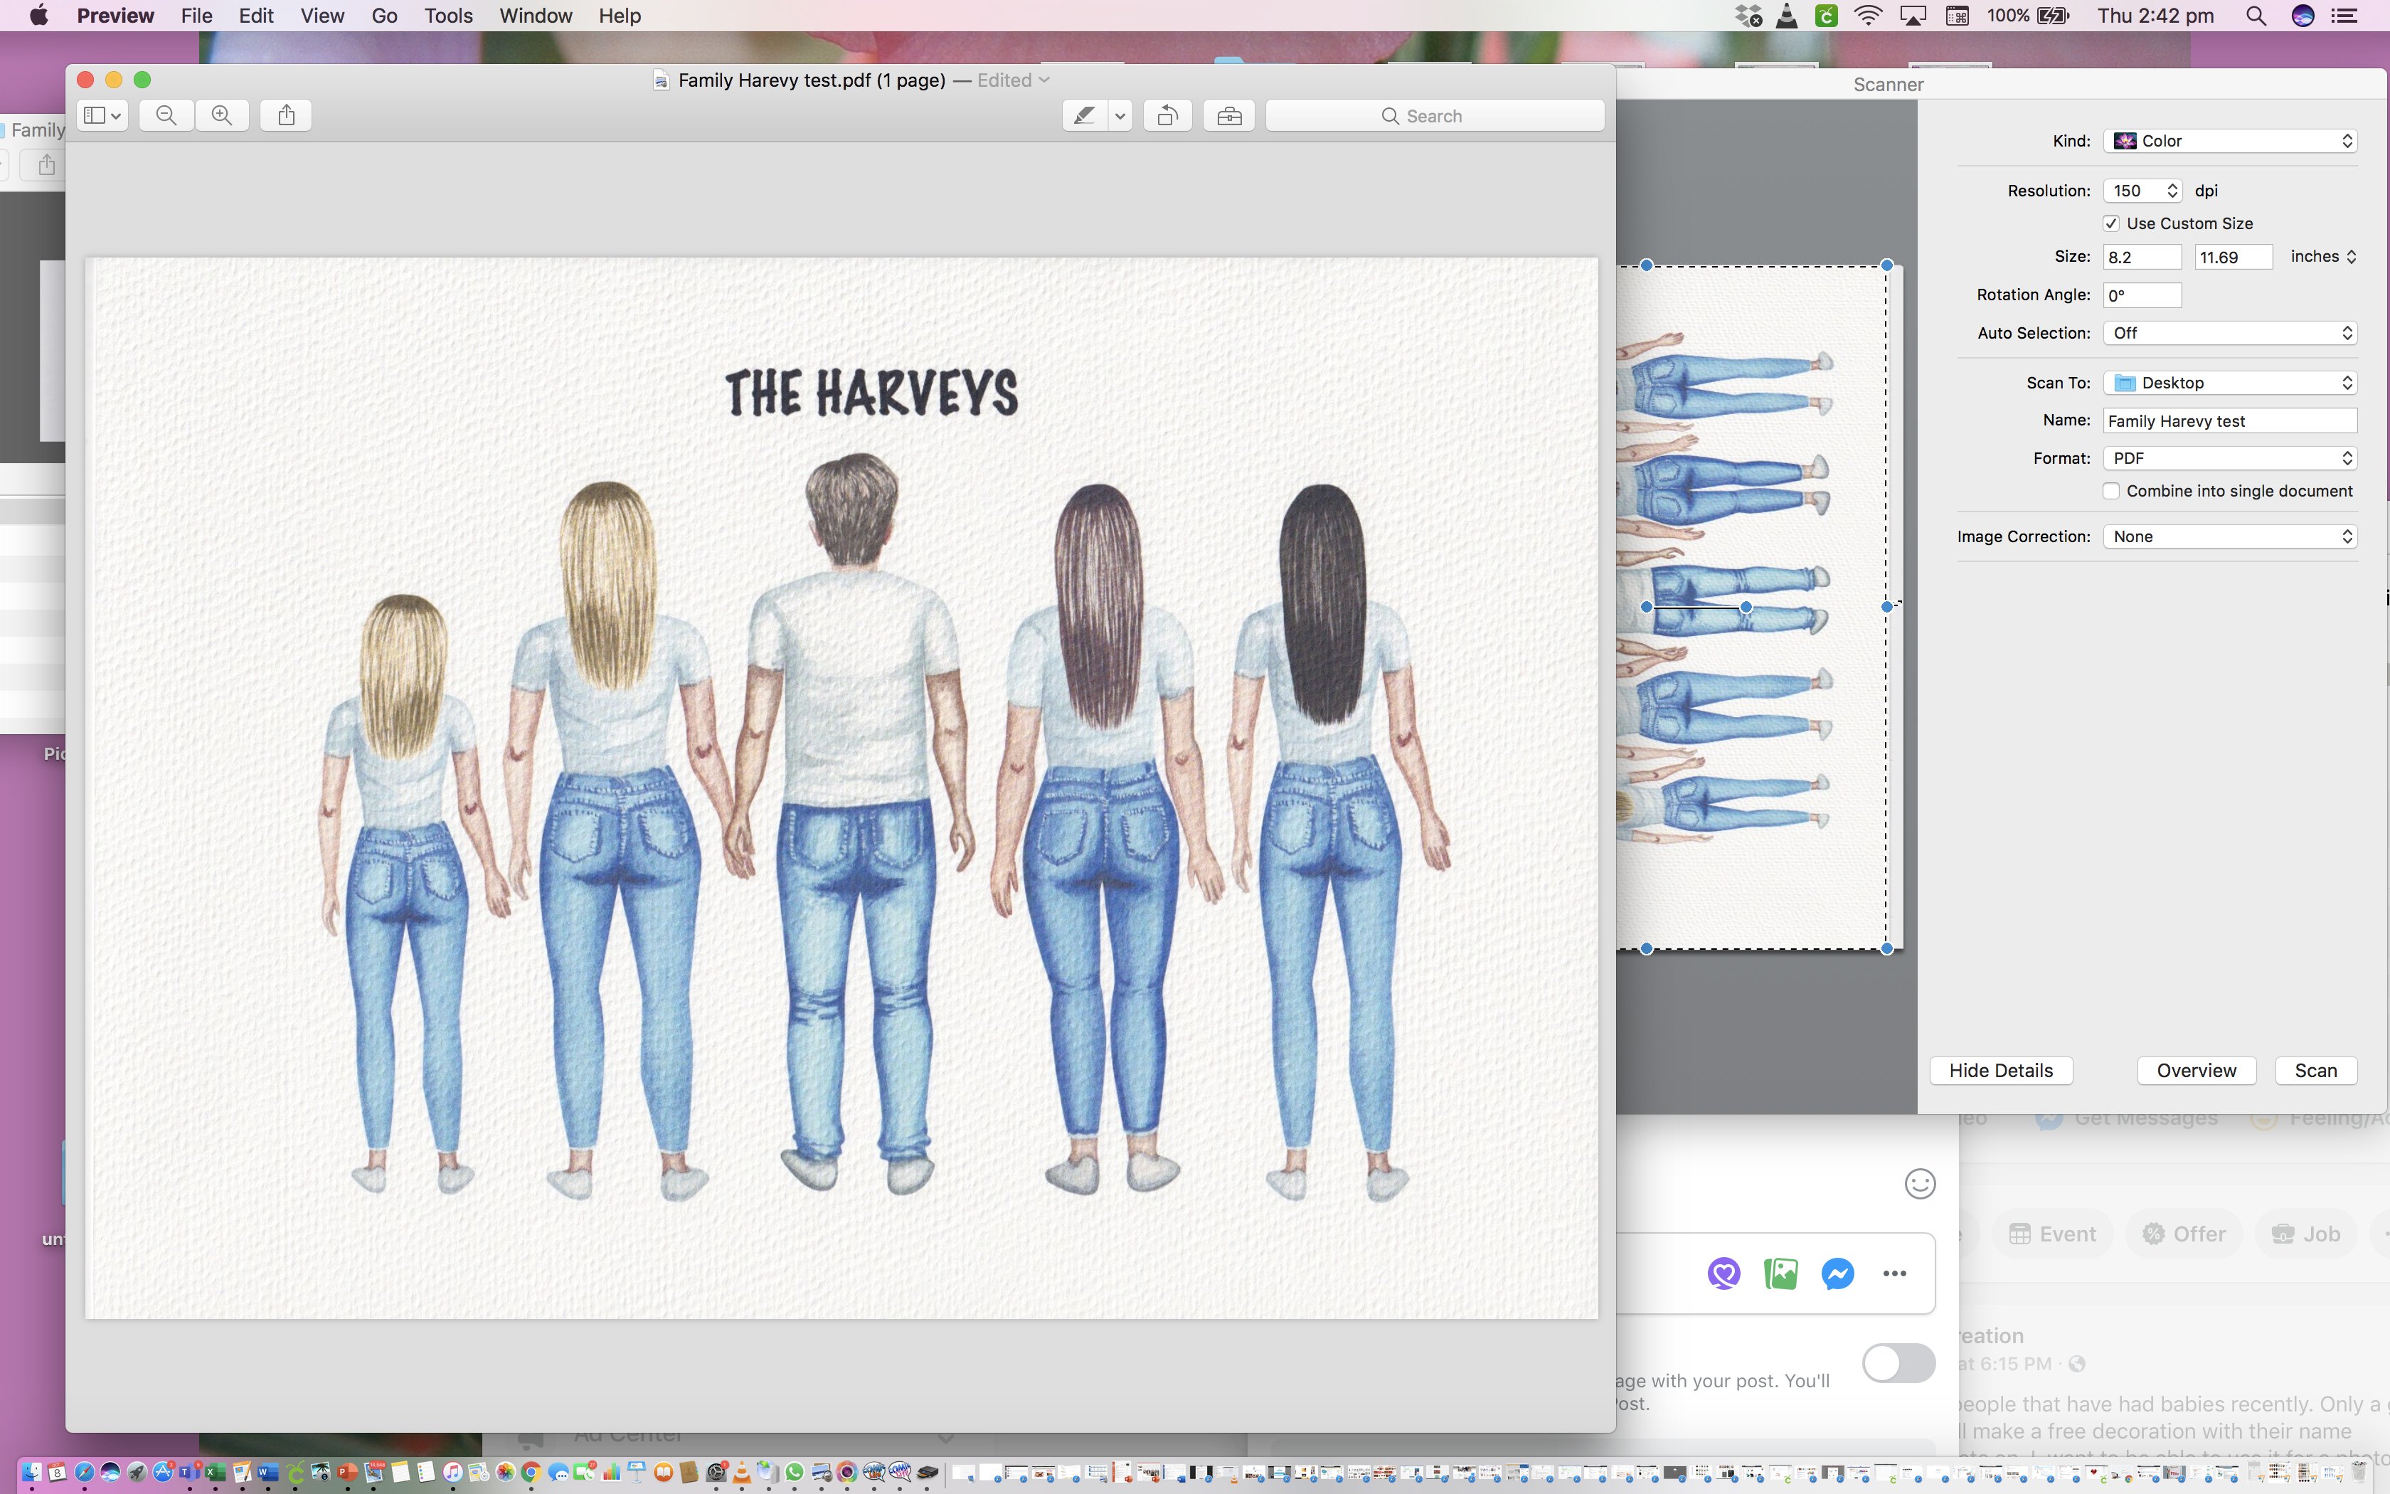Click the Messenger icon in Facebook post
The image size is (2390, 1494).
tap(1837, 1273)
